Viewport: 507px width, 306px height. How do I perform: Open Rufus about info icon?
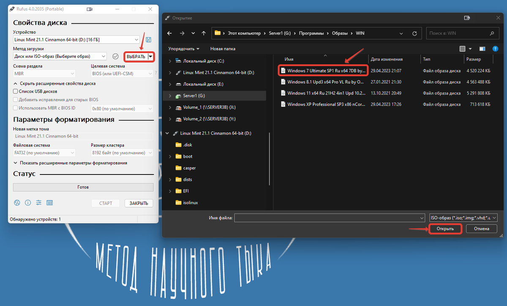[x=28, y=203]
